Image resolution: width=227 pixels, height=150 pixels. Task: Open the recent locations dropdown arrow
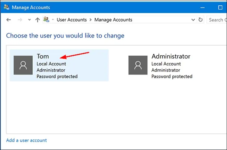click(x=30, y=20)
